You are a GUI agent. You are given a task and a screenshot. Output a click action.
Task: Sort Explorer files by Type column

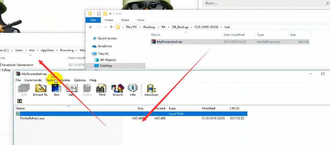pos(260,35)
